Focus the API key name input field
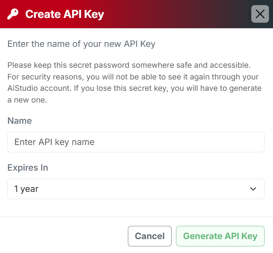The height and width of the screenshot is (253, 273). [x=136, y=142]
